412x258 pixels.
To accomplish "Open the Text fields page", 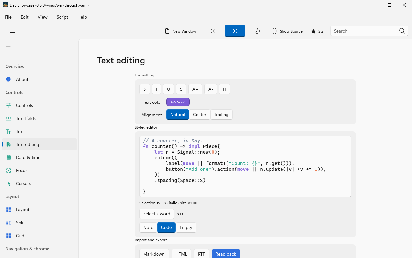I will pyautogui.click(x=39, y=118).
